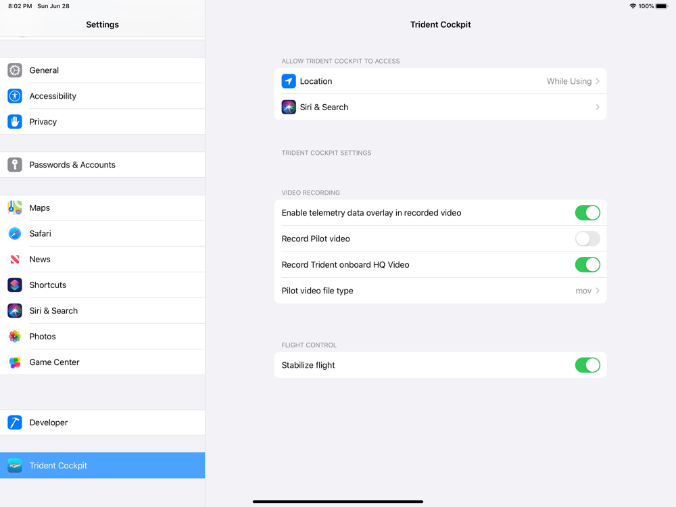
Task: Open Pilot video file type mov chevron
Action: coord(598,291)
